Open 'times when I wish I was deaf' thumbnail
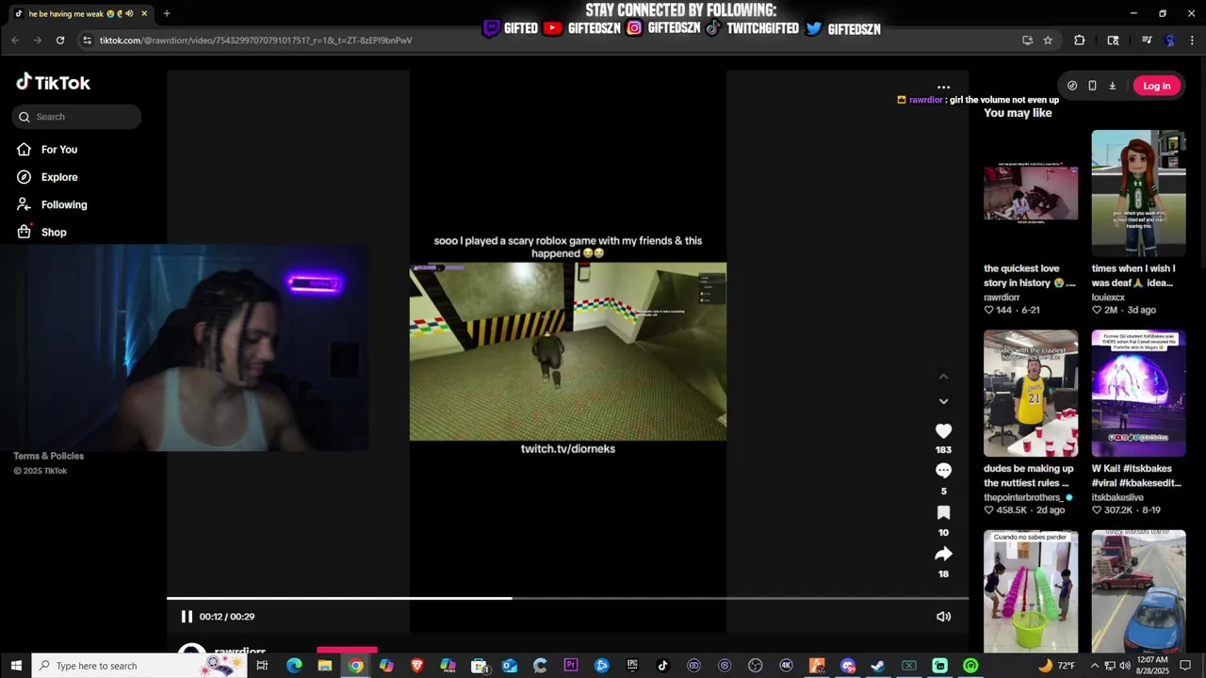 coord(1138,193)
